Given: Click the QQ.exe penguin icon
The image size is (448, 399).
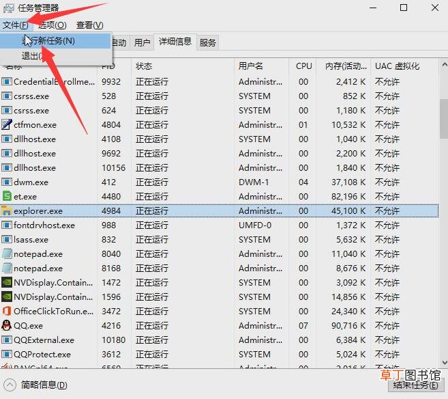Looking at the screenshot, I should 7,325.
